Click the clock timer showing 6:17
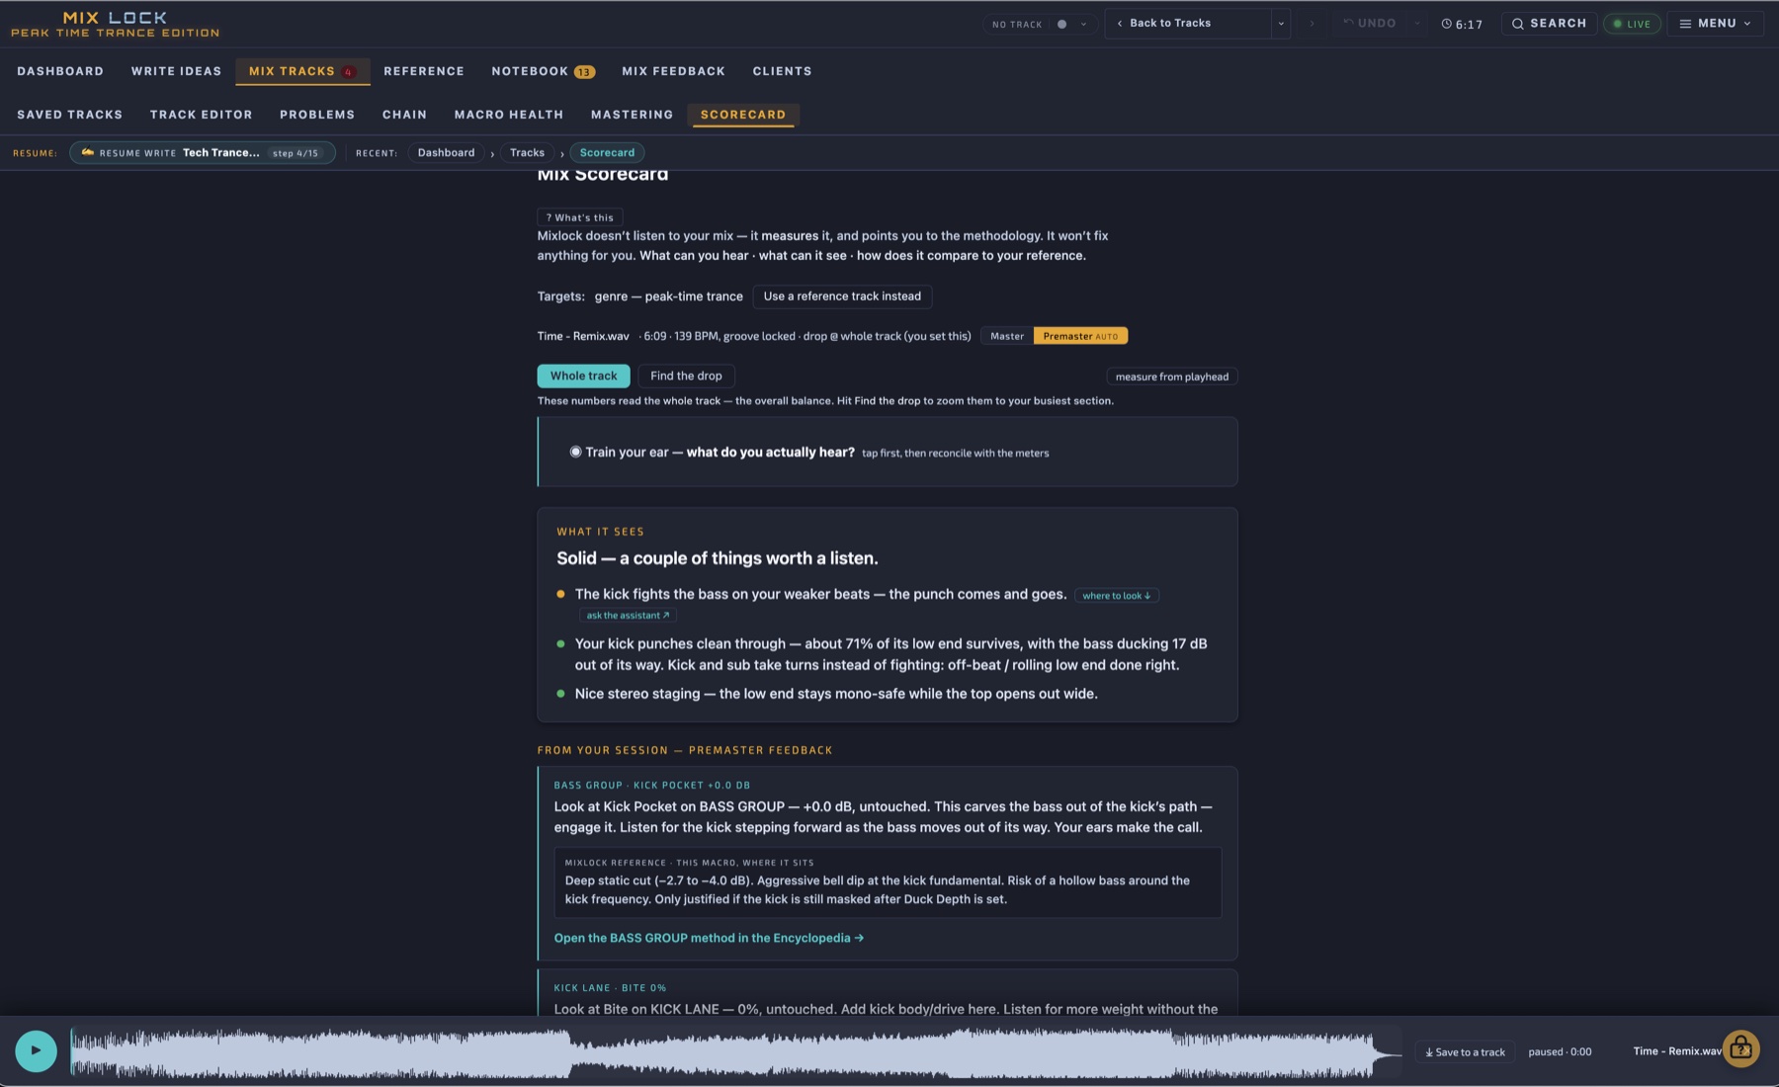Screen dimensions: 1779x1087 tap(1462, 24)
